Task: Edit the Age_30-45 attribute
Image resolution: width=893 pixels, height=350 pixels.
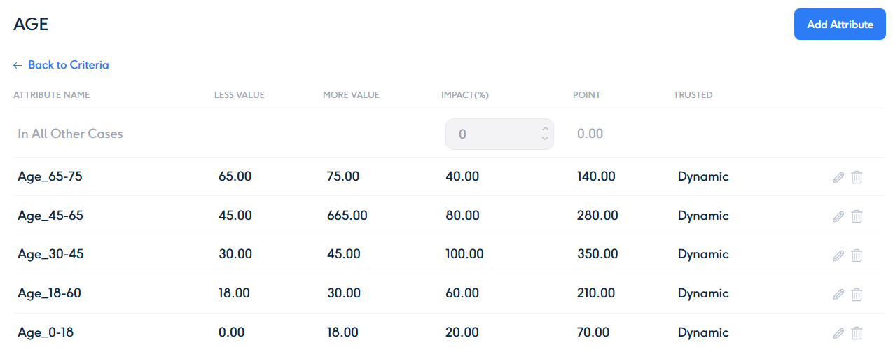Action: point(838,255)
